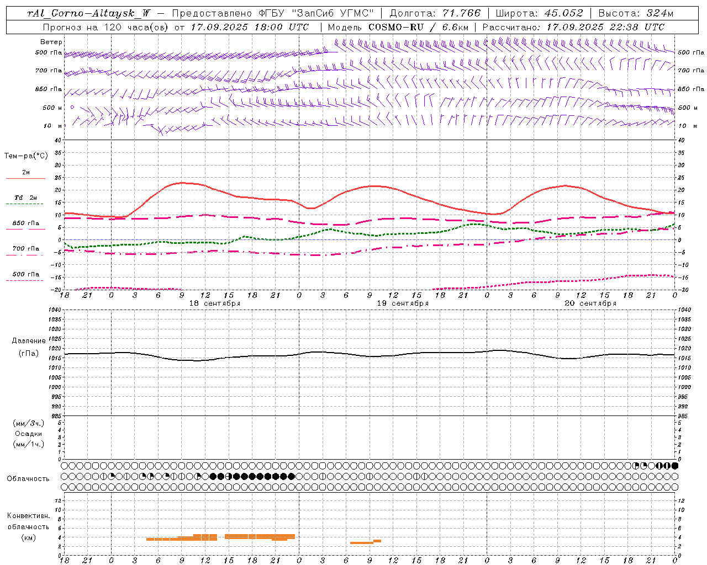
Task: Click the (мм/1ч.) precipitation unit label
Action: (x=29, y=444)
